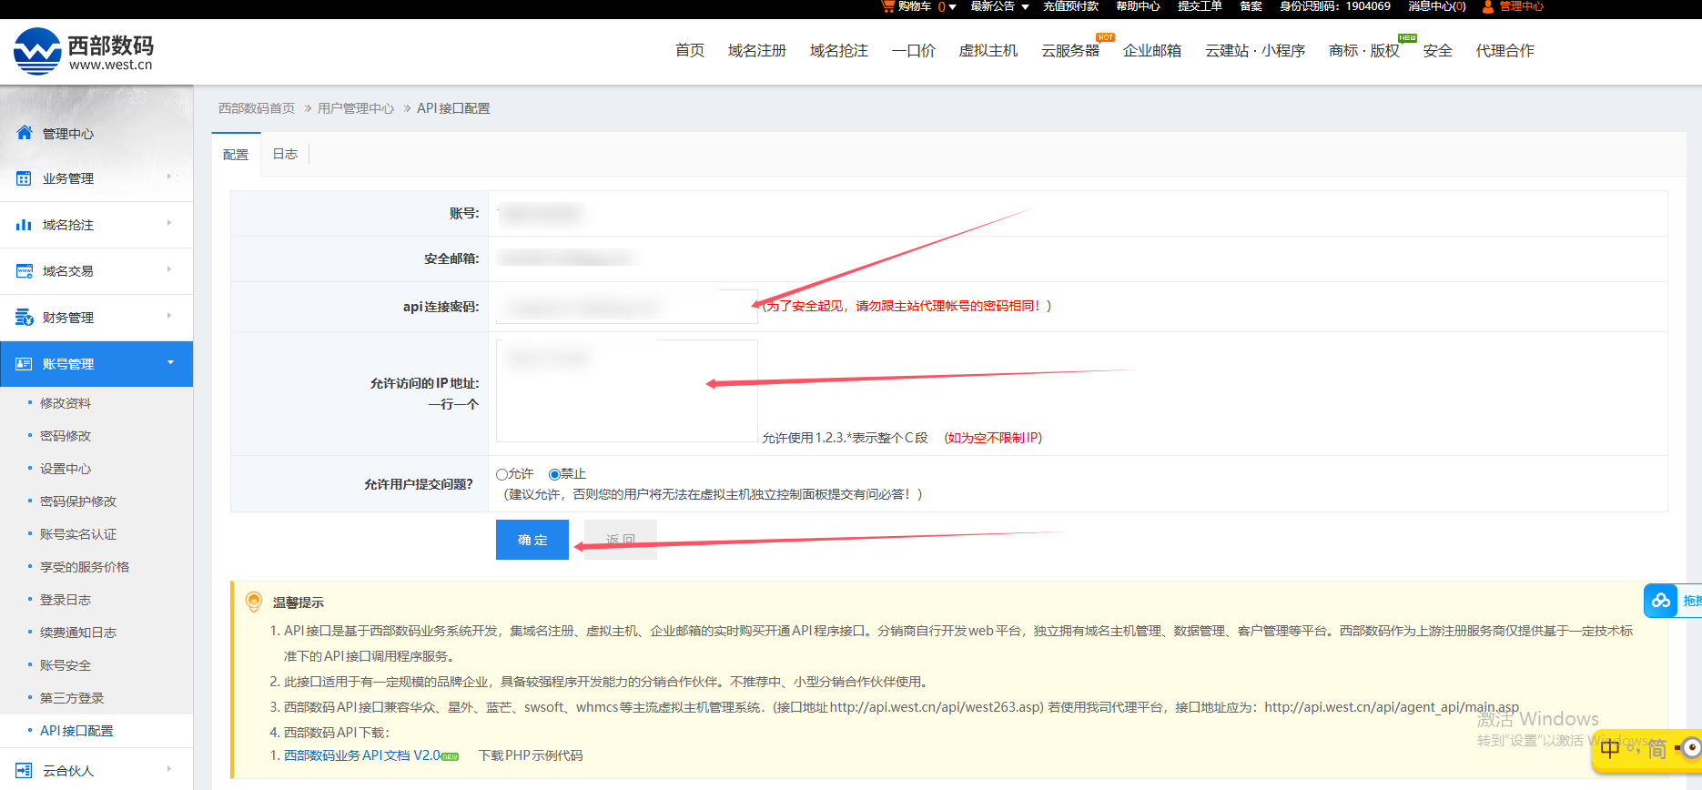Click the 云合伙人 sidebar icon
This screenshot has width=1702, height=790.
pos(25,771)
